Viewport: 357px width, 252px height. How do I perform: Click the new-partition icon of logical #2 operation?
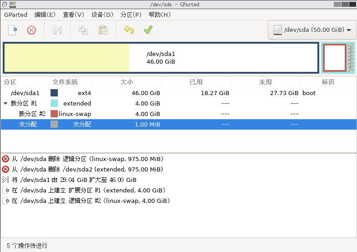tap(5, 201)
